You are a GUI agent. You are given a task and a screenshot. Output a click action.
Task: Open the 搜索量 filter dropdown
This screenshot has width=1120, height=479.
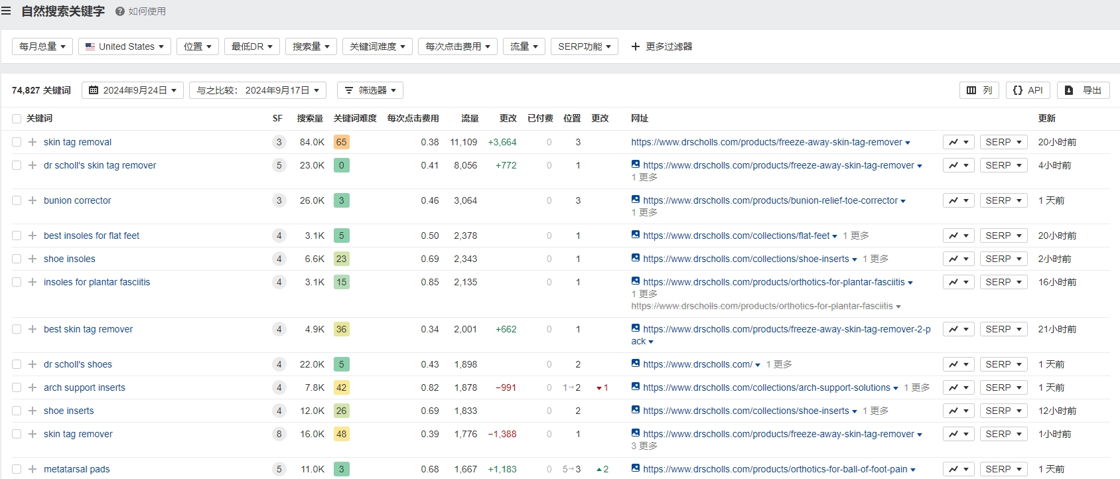coord(311,46)
